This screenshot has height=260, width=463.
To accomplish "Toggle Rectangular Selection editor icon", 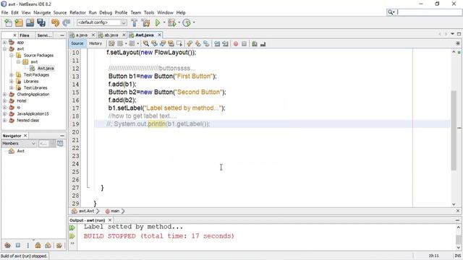I will point(179,43).
